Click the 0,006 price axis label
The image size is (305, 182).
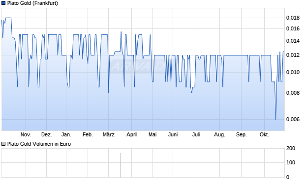293,119
